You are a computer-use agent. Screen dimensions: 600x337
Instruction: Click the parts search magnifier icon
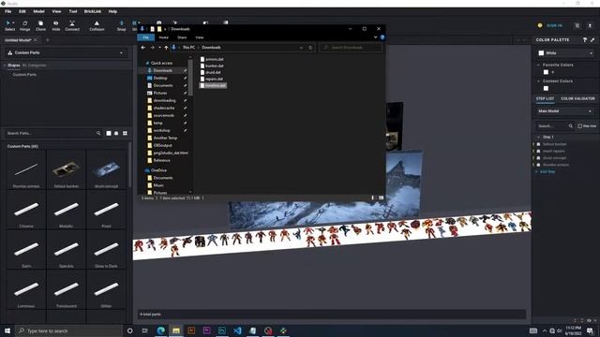(x=98, y=133)
